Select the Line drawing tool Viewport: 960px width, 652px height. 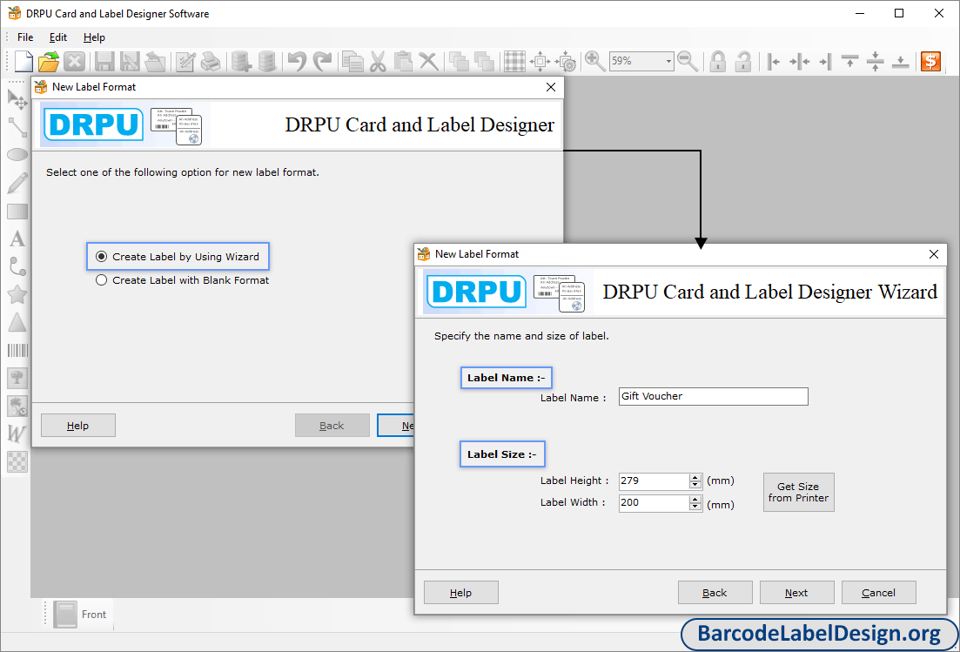click(x=17, y=127)
